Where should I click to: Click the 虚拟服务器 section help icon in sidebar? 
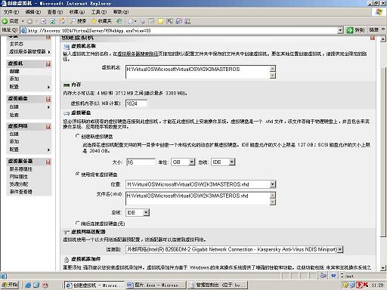[x=48, y=162]
